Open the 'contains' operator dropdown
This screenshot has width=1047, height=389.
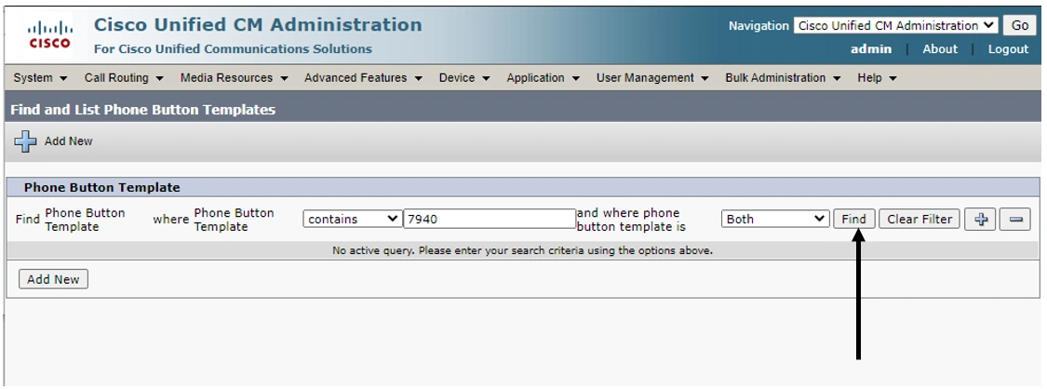[352, 219]
